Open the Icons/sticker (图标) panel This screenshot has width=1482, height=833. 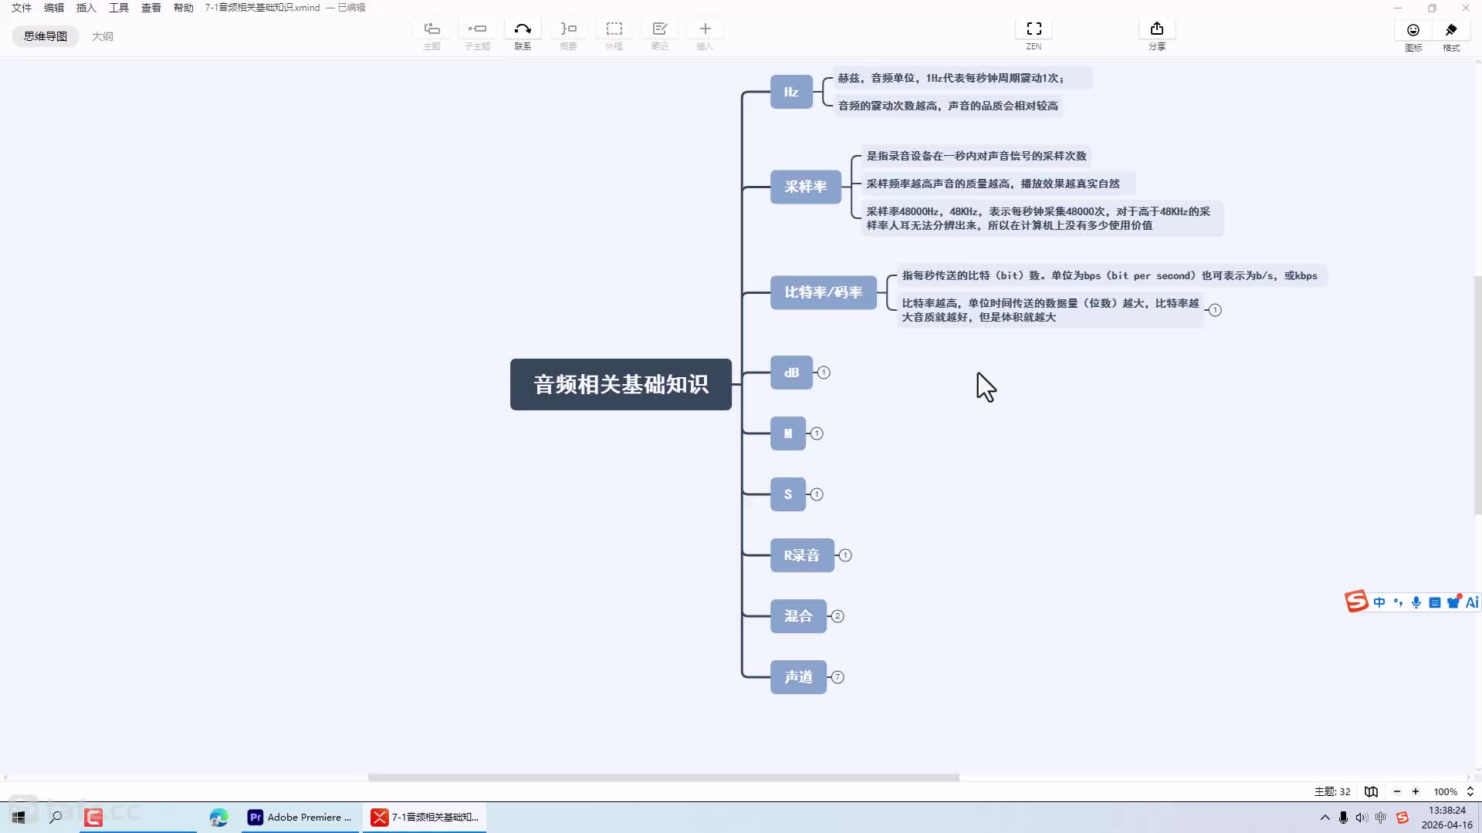(x=1413, y=30)
